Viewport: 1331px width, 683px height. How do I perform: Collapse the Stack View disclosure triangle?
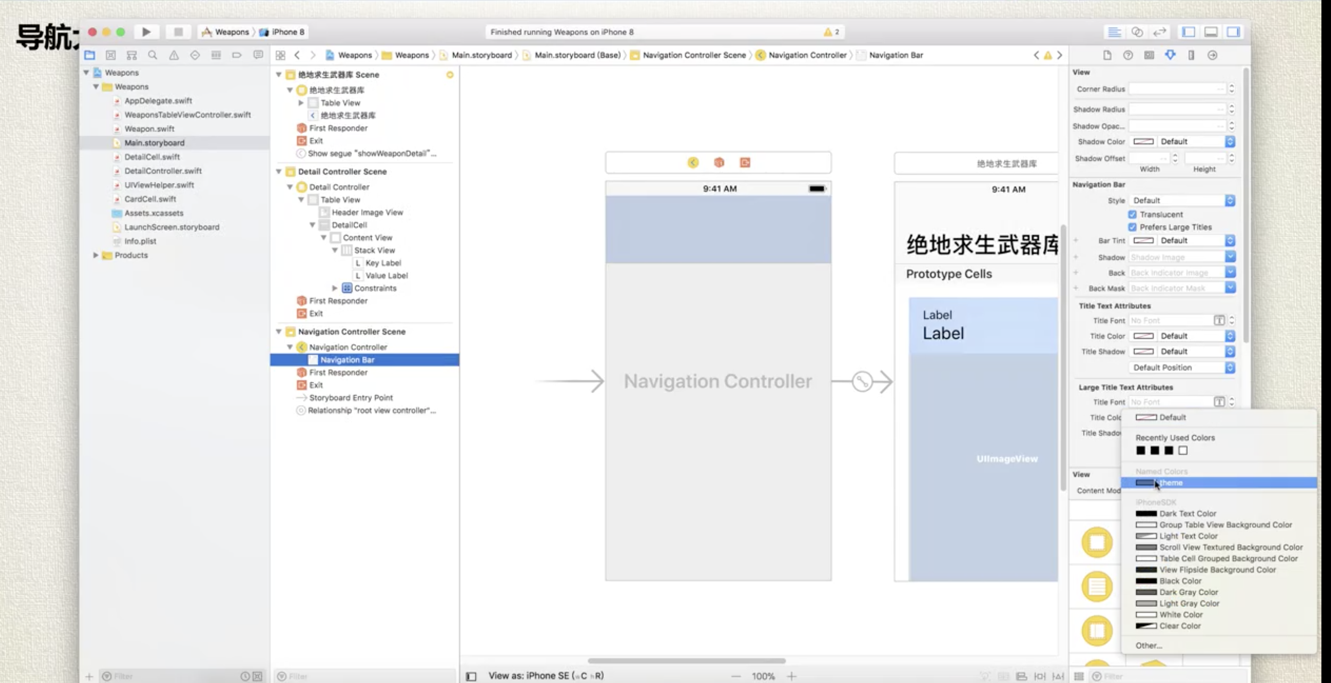click(x=335, y=250)
